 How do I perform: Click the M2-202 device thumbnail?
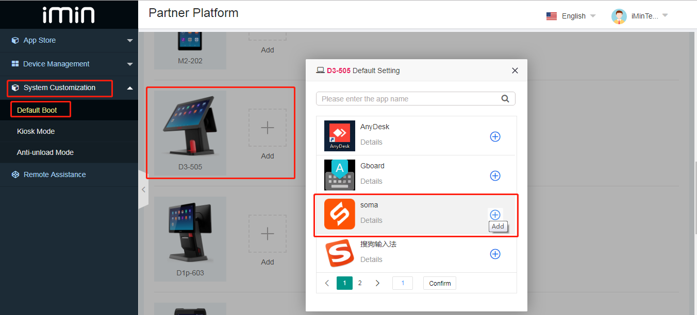coord(190,50)
